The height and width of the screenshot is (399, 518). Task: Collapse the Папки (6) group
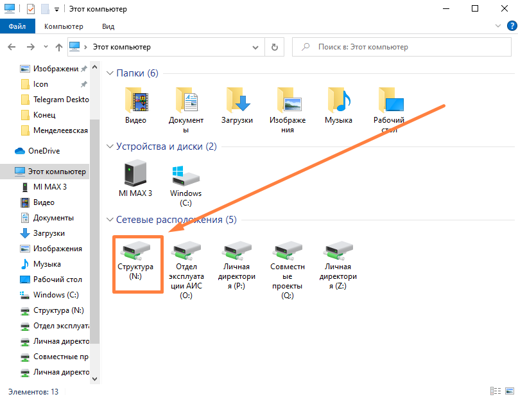coord(110,73)
